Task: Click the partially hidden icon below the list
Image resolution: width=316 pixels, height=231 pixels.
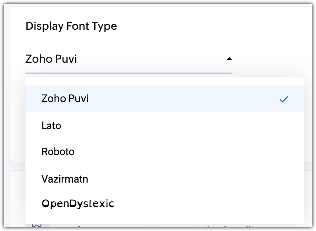Action: click(x=37, y=226)
